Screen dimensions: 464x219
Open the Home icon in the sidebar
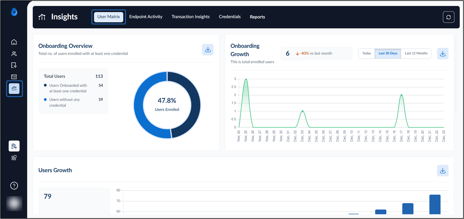(x=14, y=42)
